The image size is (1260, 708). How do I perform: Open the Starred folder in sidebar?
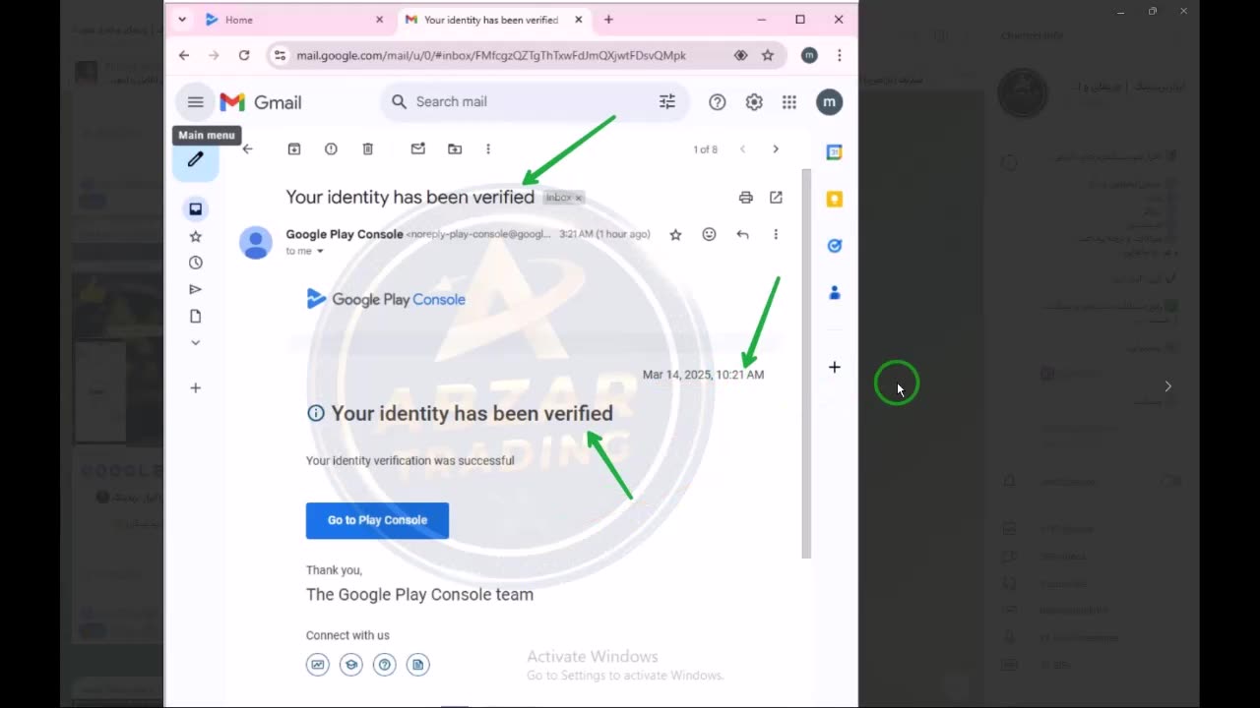click(195, 236)
